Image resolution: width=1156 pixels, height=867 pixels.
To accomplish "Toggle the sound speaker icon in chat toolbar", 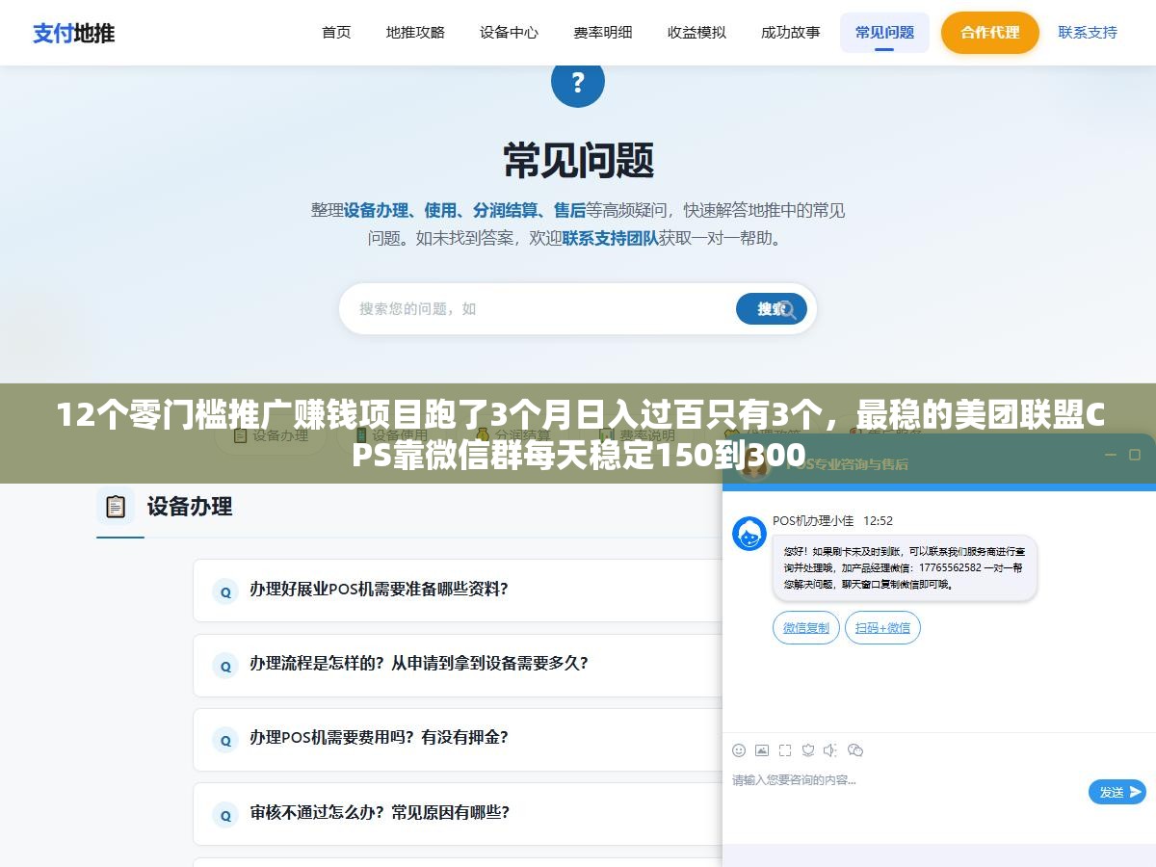I will point(830,749).
